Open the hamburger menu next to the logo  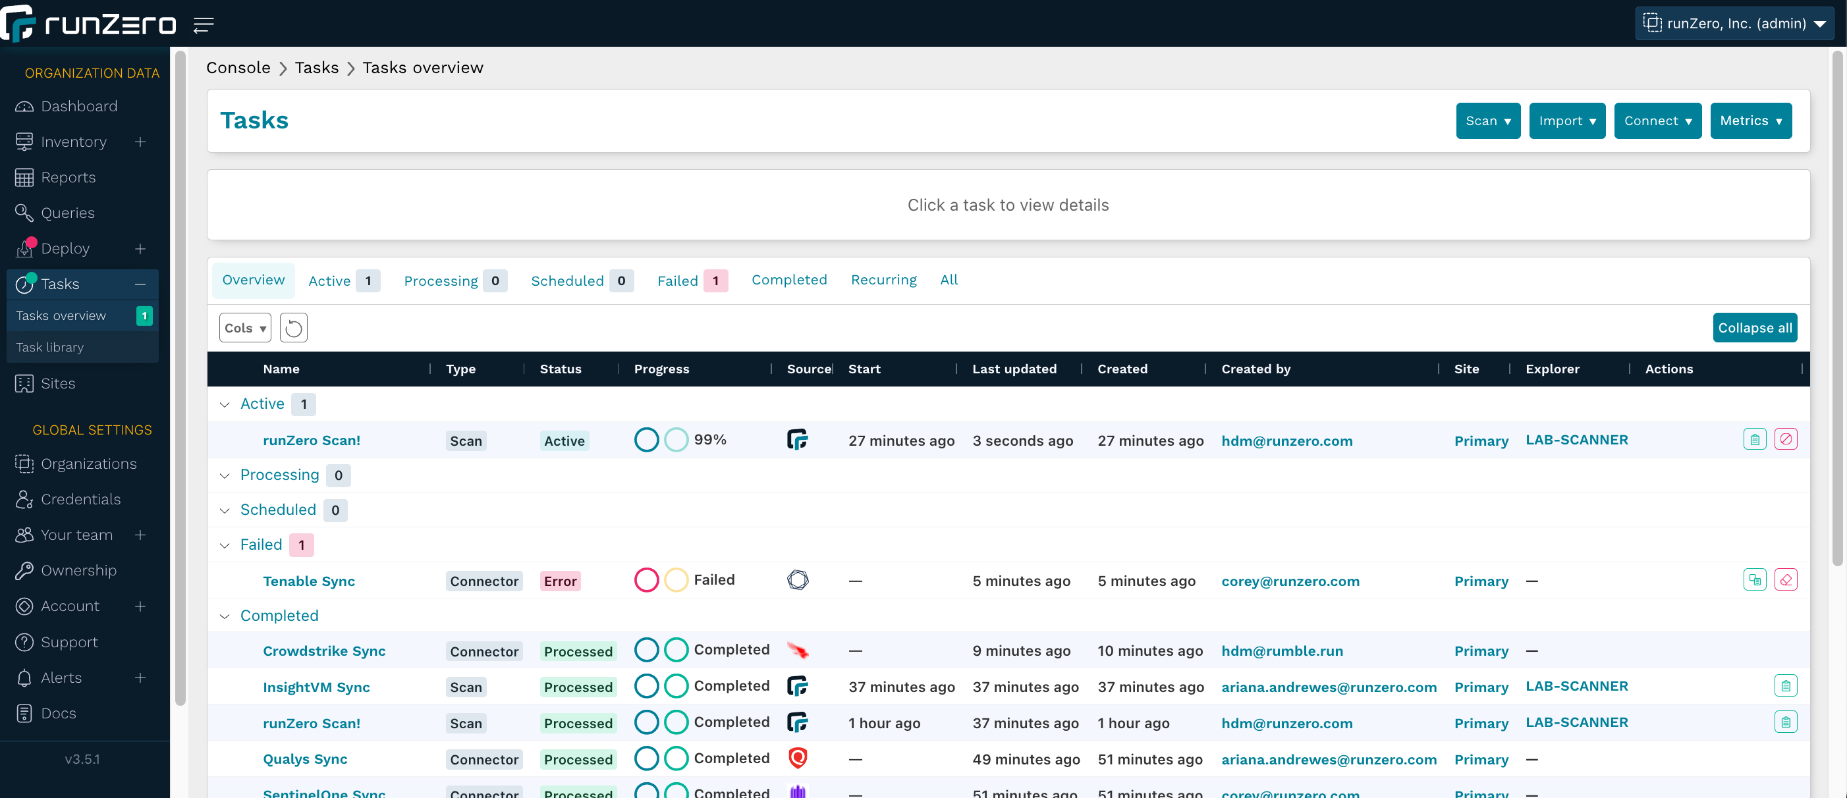click(x=204, y=24)
